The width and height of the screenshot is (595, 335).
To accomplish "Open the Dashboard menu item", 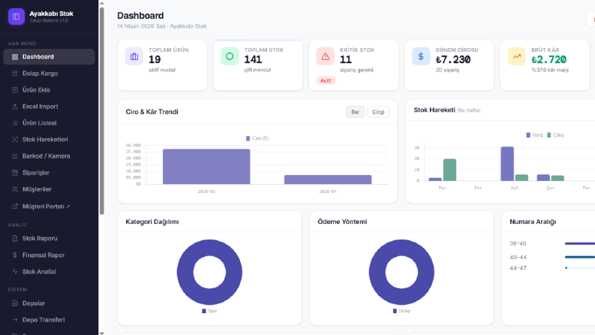I will pos(49,57).
